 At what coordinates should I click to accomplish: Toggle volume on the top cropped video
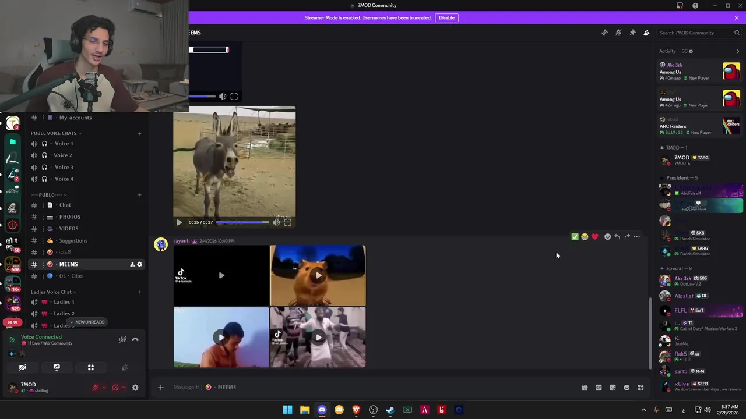click(x=223, y=97)
